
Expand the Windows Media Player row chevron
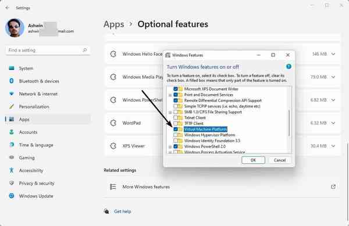(333, 77)
